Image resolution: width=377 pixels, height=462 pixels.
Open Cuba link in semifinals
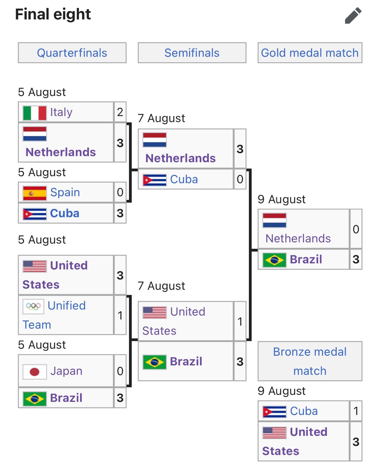[184, 179]
